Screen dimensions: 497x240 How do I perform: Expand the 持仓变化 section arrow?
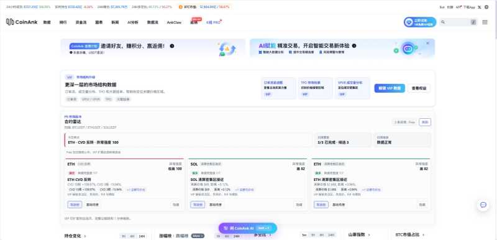click(85, 236)
